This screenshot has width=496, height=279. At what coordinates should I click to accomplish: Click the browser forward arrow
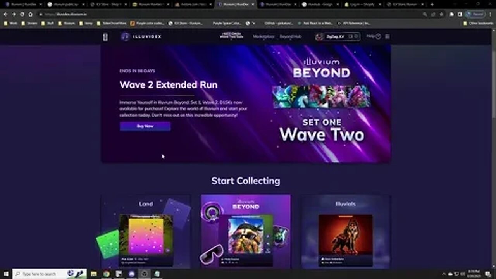pyautogui.click(x=14, y=14)
